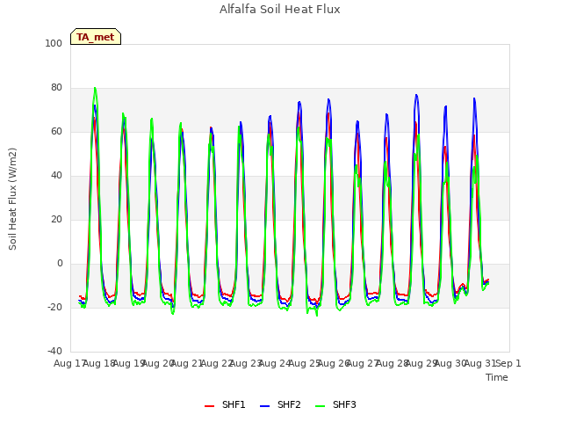Click the Aug 24 x-axis tick label
Screen dimensions: 562x422
(274, 363)
